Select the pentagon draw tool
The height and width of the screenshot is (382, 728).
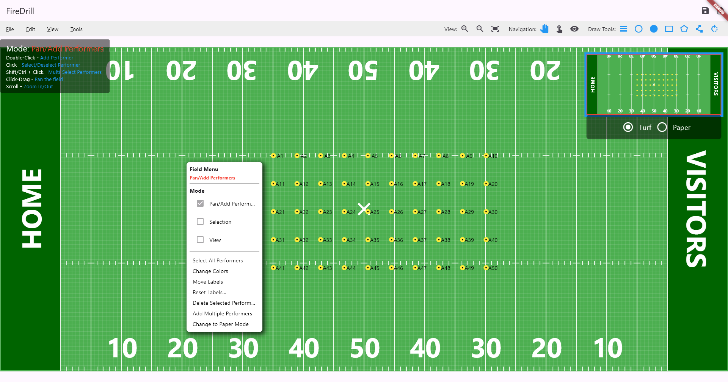[x=684, y=29]
